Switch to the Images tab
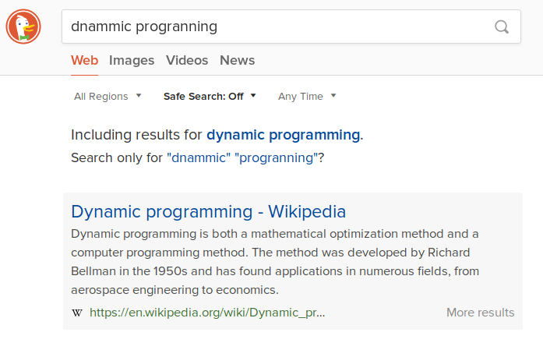 [x=132, y=60]
